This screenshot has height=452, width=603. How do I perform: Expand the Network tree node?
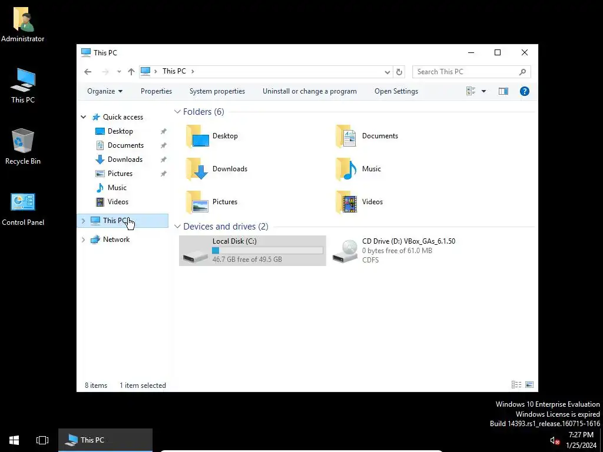pyautogui.click(x=83, y=240)
